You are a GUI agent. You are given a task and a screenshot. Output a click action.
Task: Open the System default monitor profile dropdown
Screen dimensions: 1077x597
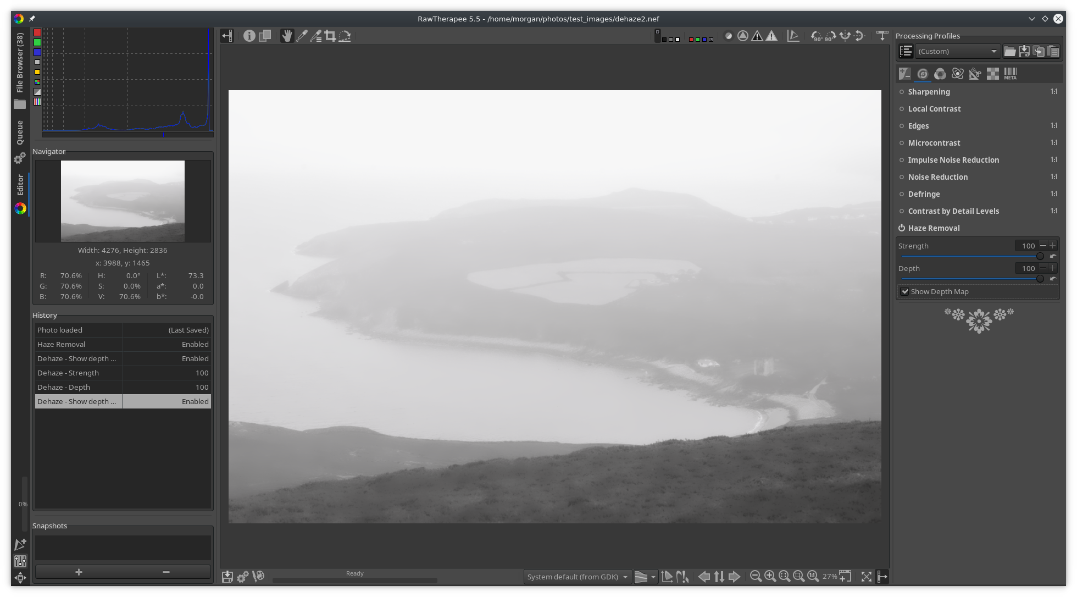[576, 577]
